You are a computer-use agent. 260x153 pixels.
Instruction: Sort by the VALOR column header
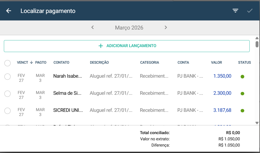coord(216,63)
